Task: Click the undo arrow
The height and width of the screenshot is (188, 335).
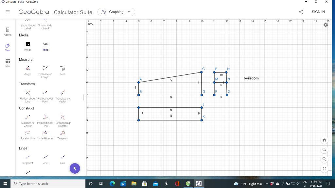Action: pos(91,24)
